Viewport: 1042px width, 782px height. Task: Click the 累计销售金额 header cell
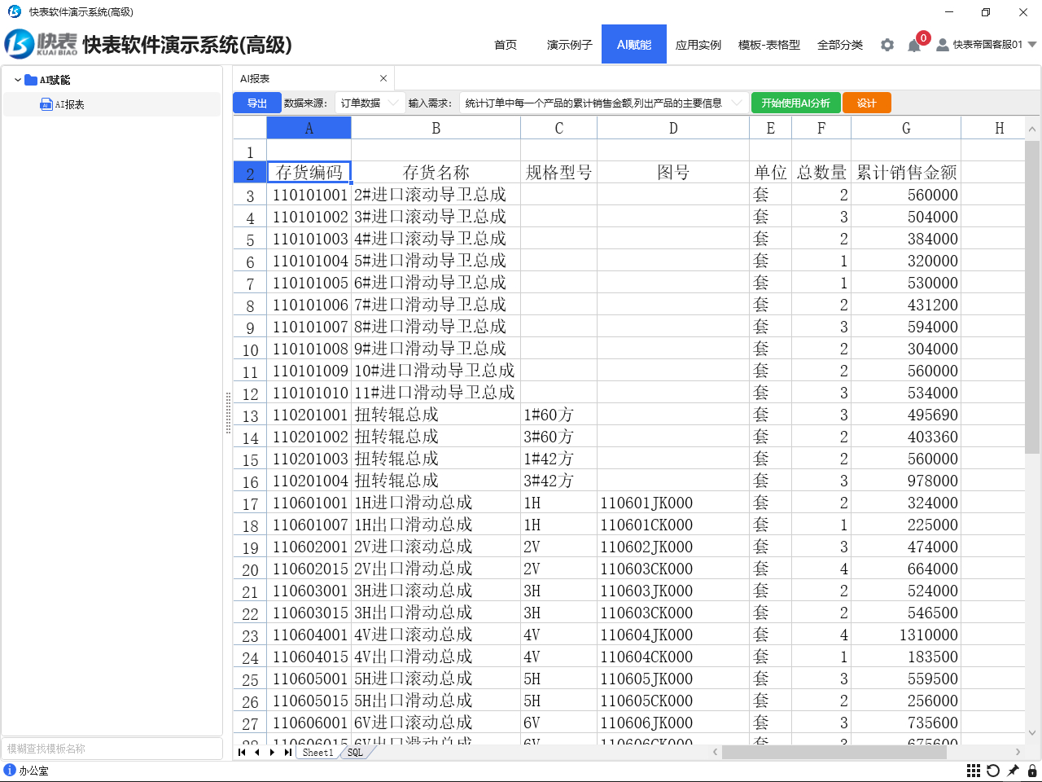(906, 172)
